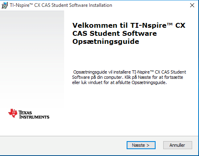Click the "Texas Instruments" wordmark text
Screen dimensions: 199x156
pyautogui.click(x=34, y=115)
